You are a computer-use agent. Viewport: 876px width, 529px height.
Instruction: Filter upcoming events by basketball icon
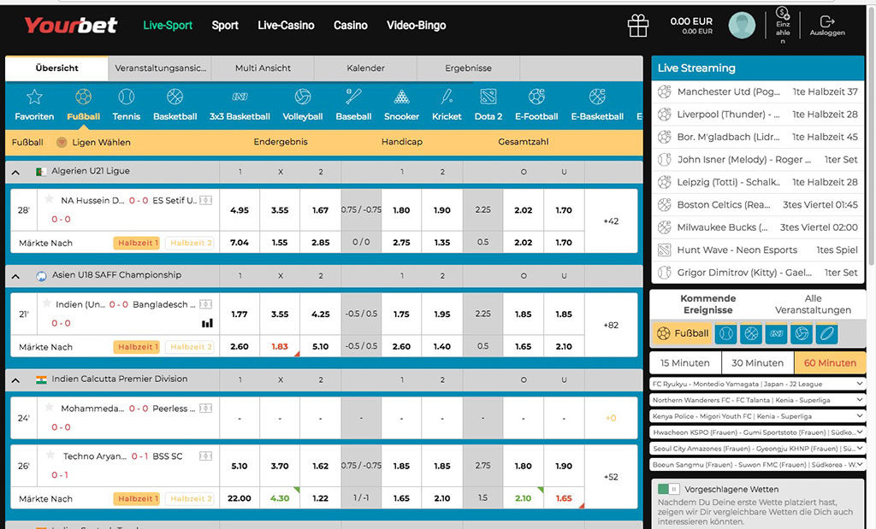[751, 333]
